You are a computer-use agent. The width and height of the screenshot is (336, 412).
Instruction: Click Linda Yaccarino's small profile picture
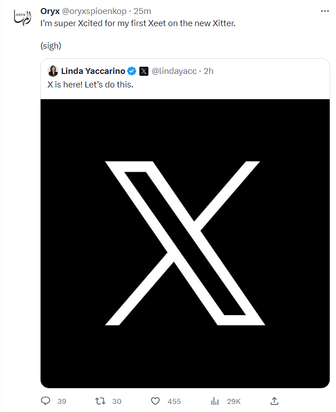click(53, 71)
